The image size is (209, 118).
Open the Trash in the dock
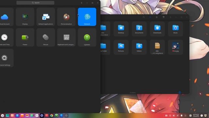click(205, 116)
